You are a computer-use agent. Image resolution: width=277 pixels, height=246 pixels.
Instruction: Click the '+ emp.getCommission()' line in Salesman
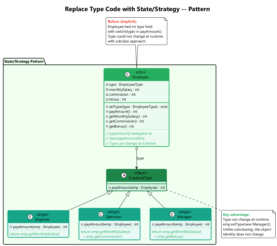point(102,236)
